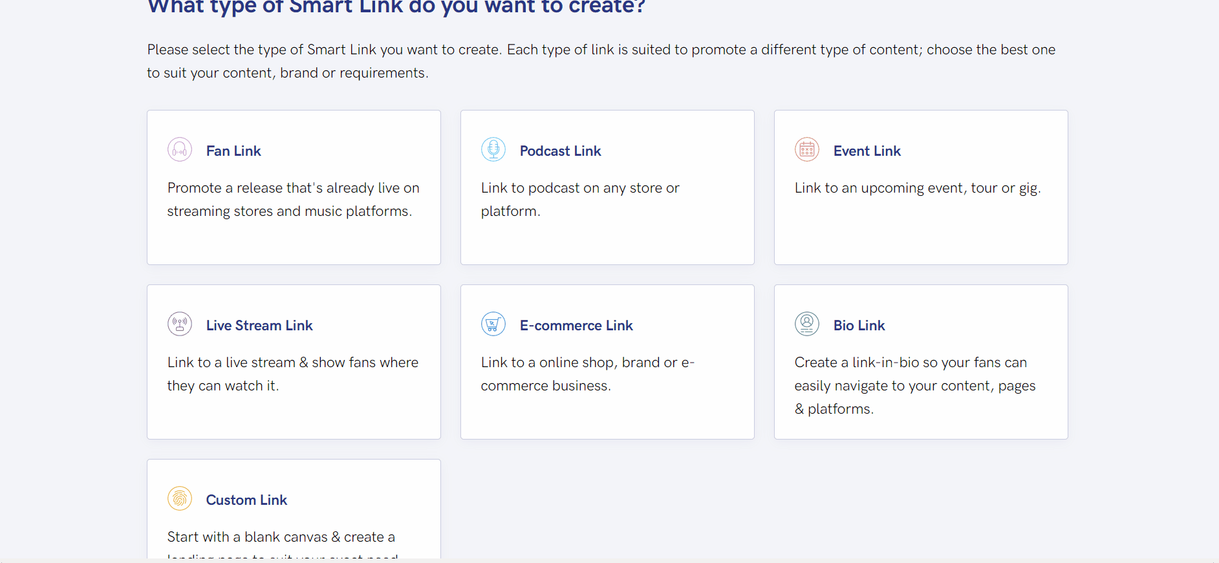Image resolution: width=1219 pixels, height=563 pixels.
Task: Click the E-commerce shopping cart icon
Action: pos(493,324)
